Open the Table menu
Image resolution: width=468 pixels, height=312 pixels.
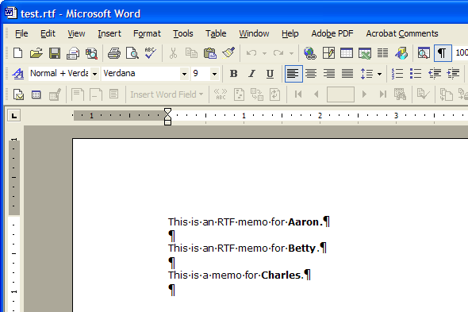[216, 33]
